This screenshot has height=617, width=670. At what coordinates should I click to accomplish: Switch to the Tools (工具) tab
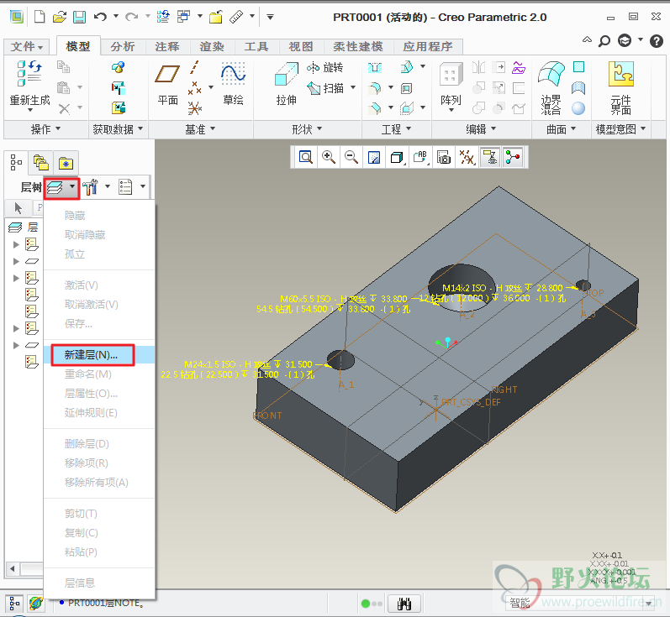click(x=256, y=46)
